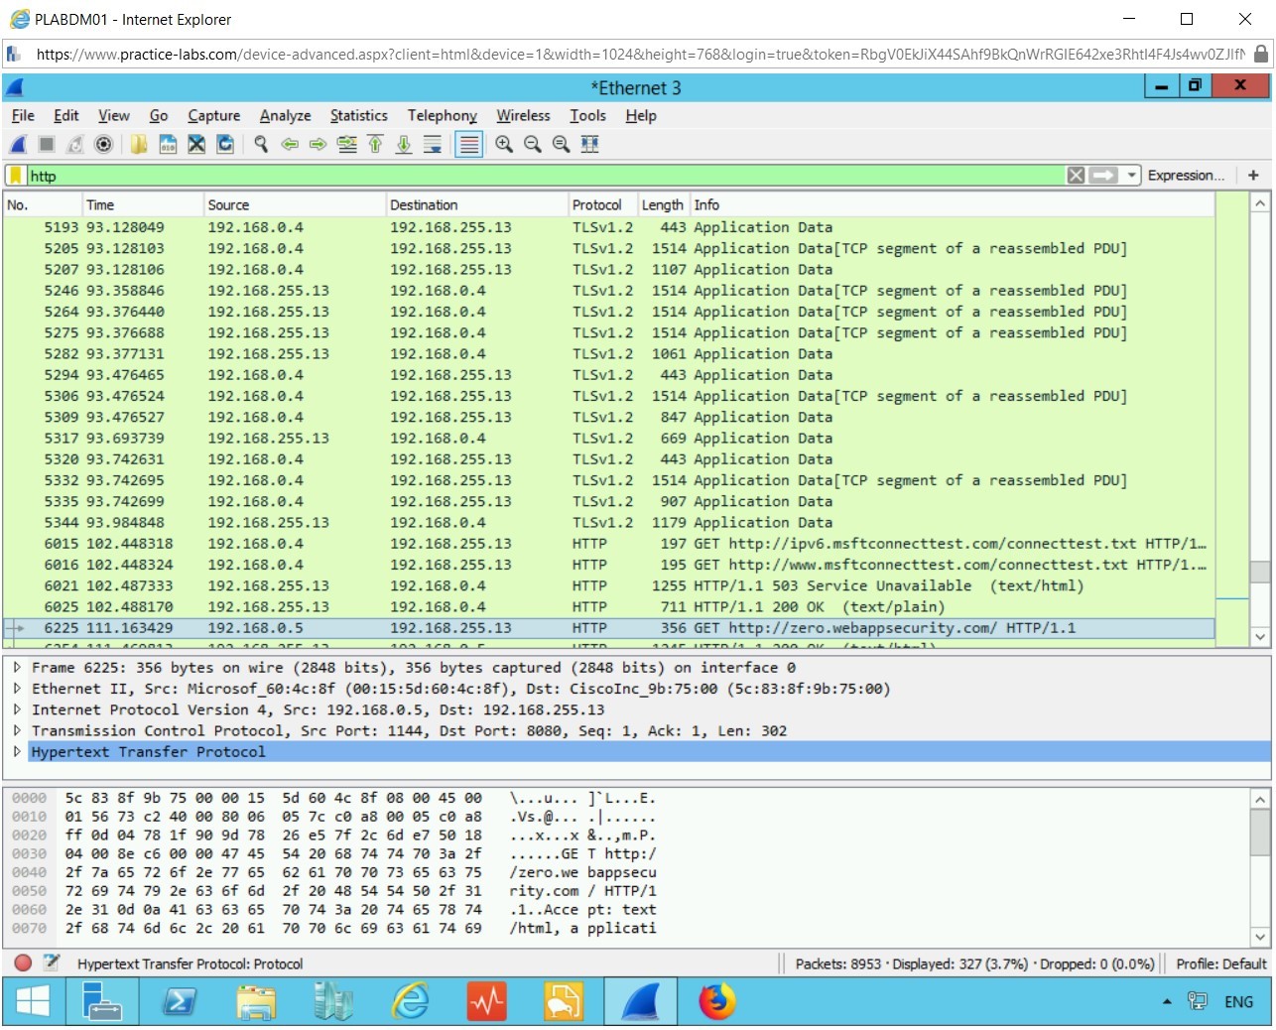This screenshot has width=1276, height=1030.
Task: Open the Statistics menu
Action: [x=359, y=116]
